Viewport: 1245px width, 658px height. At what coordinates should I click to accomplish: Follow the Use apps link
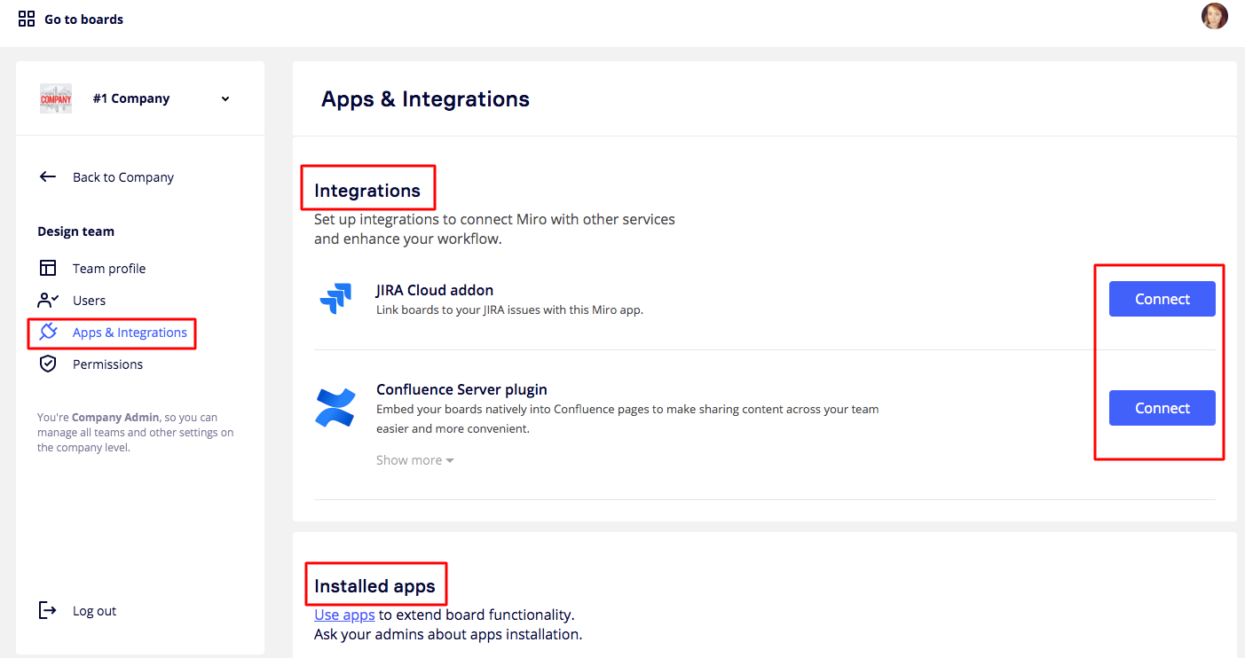pos(344,615)
